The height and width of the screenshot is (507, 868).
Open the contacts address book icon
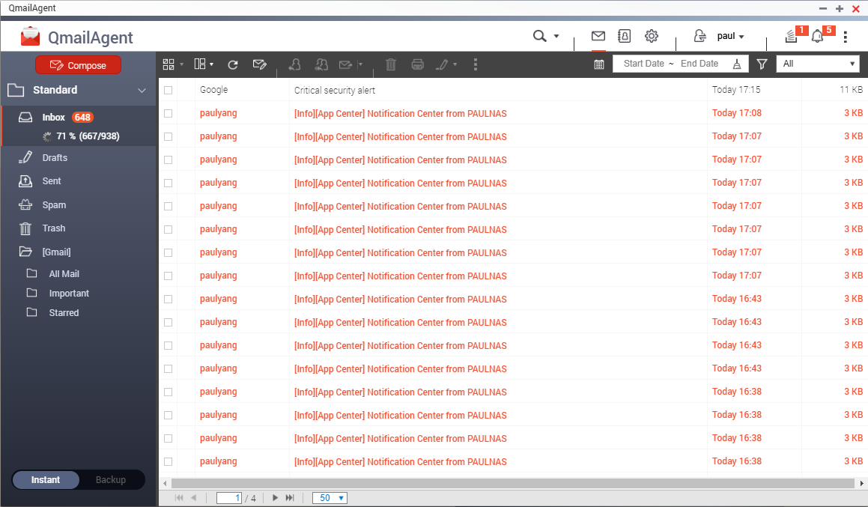[624, 36]
